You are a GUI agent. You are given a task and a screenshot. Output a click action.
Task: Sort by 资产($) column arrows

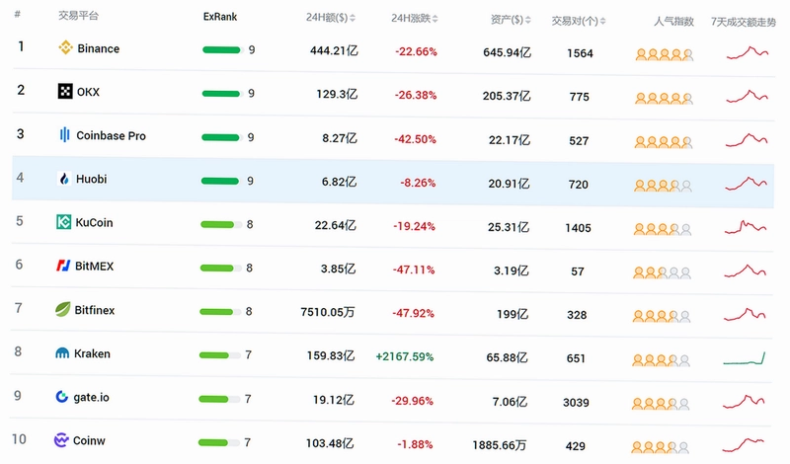[528, 20]
